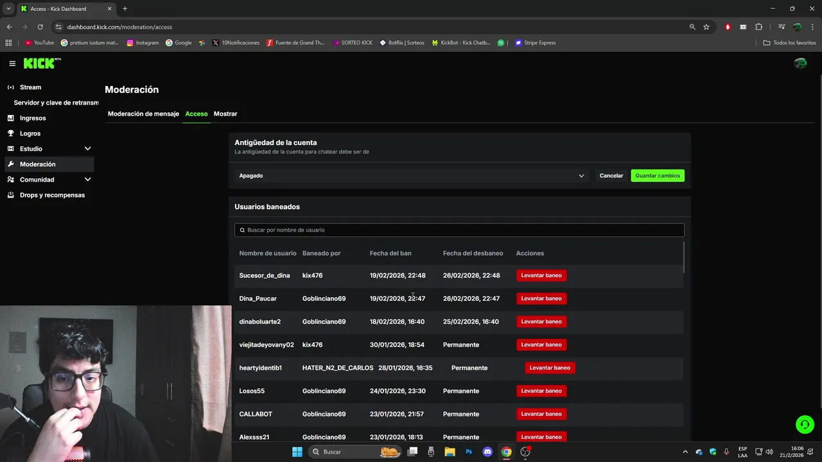Click the Nombre de usuario column header
Screen dimensions: 822x462
tap(268, 253)
